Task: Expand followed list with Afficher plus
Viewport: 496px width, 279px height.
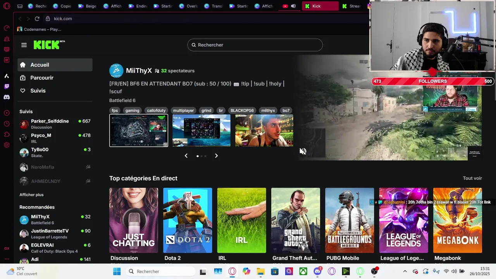Action: pos(31,195)
